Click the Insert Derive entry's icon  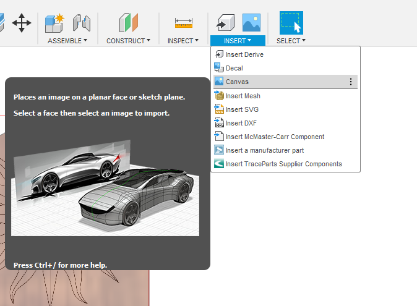(x=219, y=54)
